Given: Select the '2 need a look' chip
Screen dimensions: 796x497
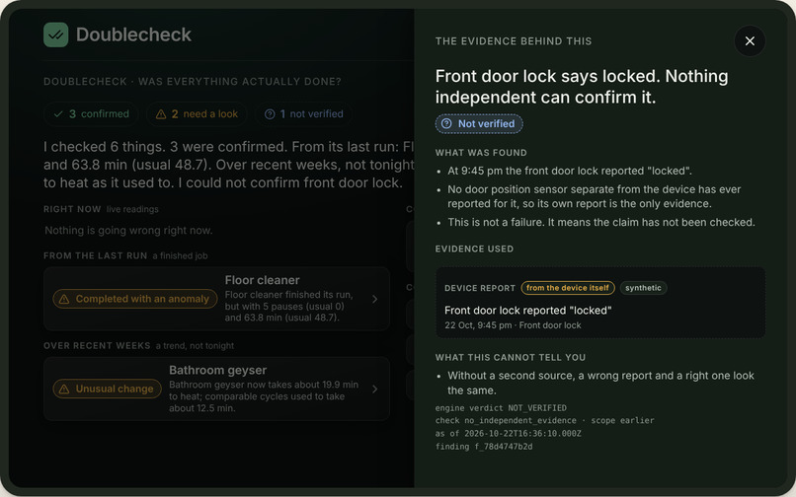Looking at the screenshot, I should point(197,114).
